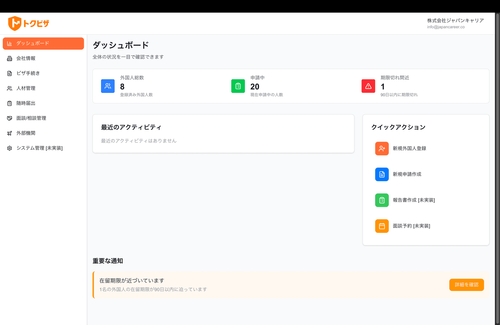The width and height of the screenshot is (500, 325).
Task: Open the 会社情報 section
Action: [26, 58]
